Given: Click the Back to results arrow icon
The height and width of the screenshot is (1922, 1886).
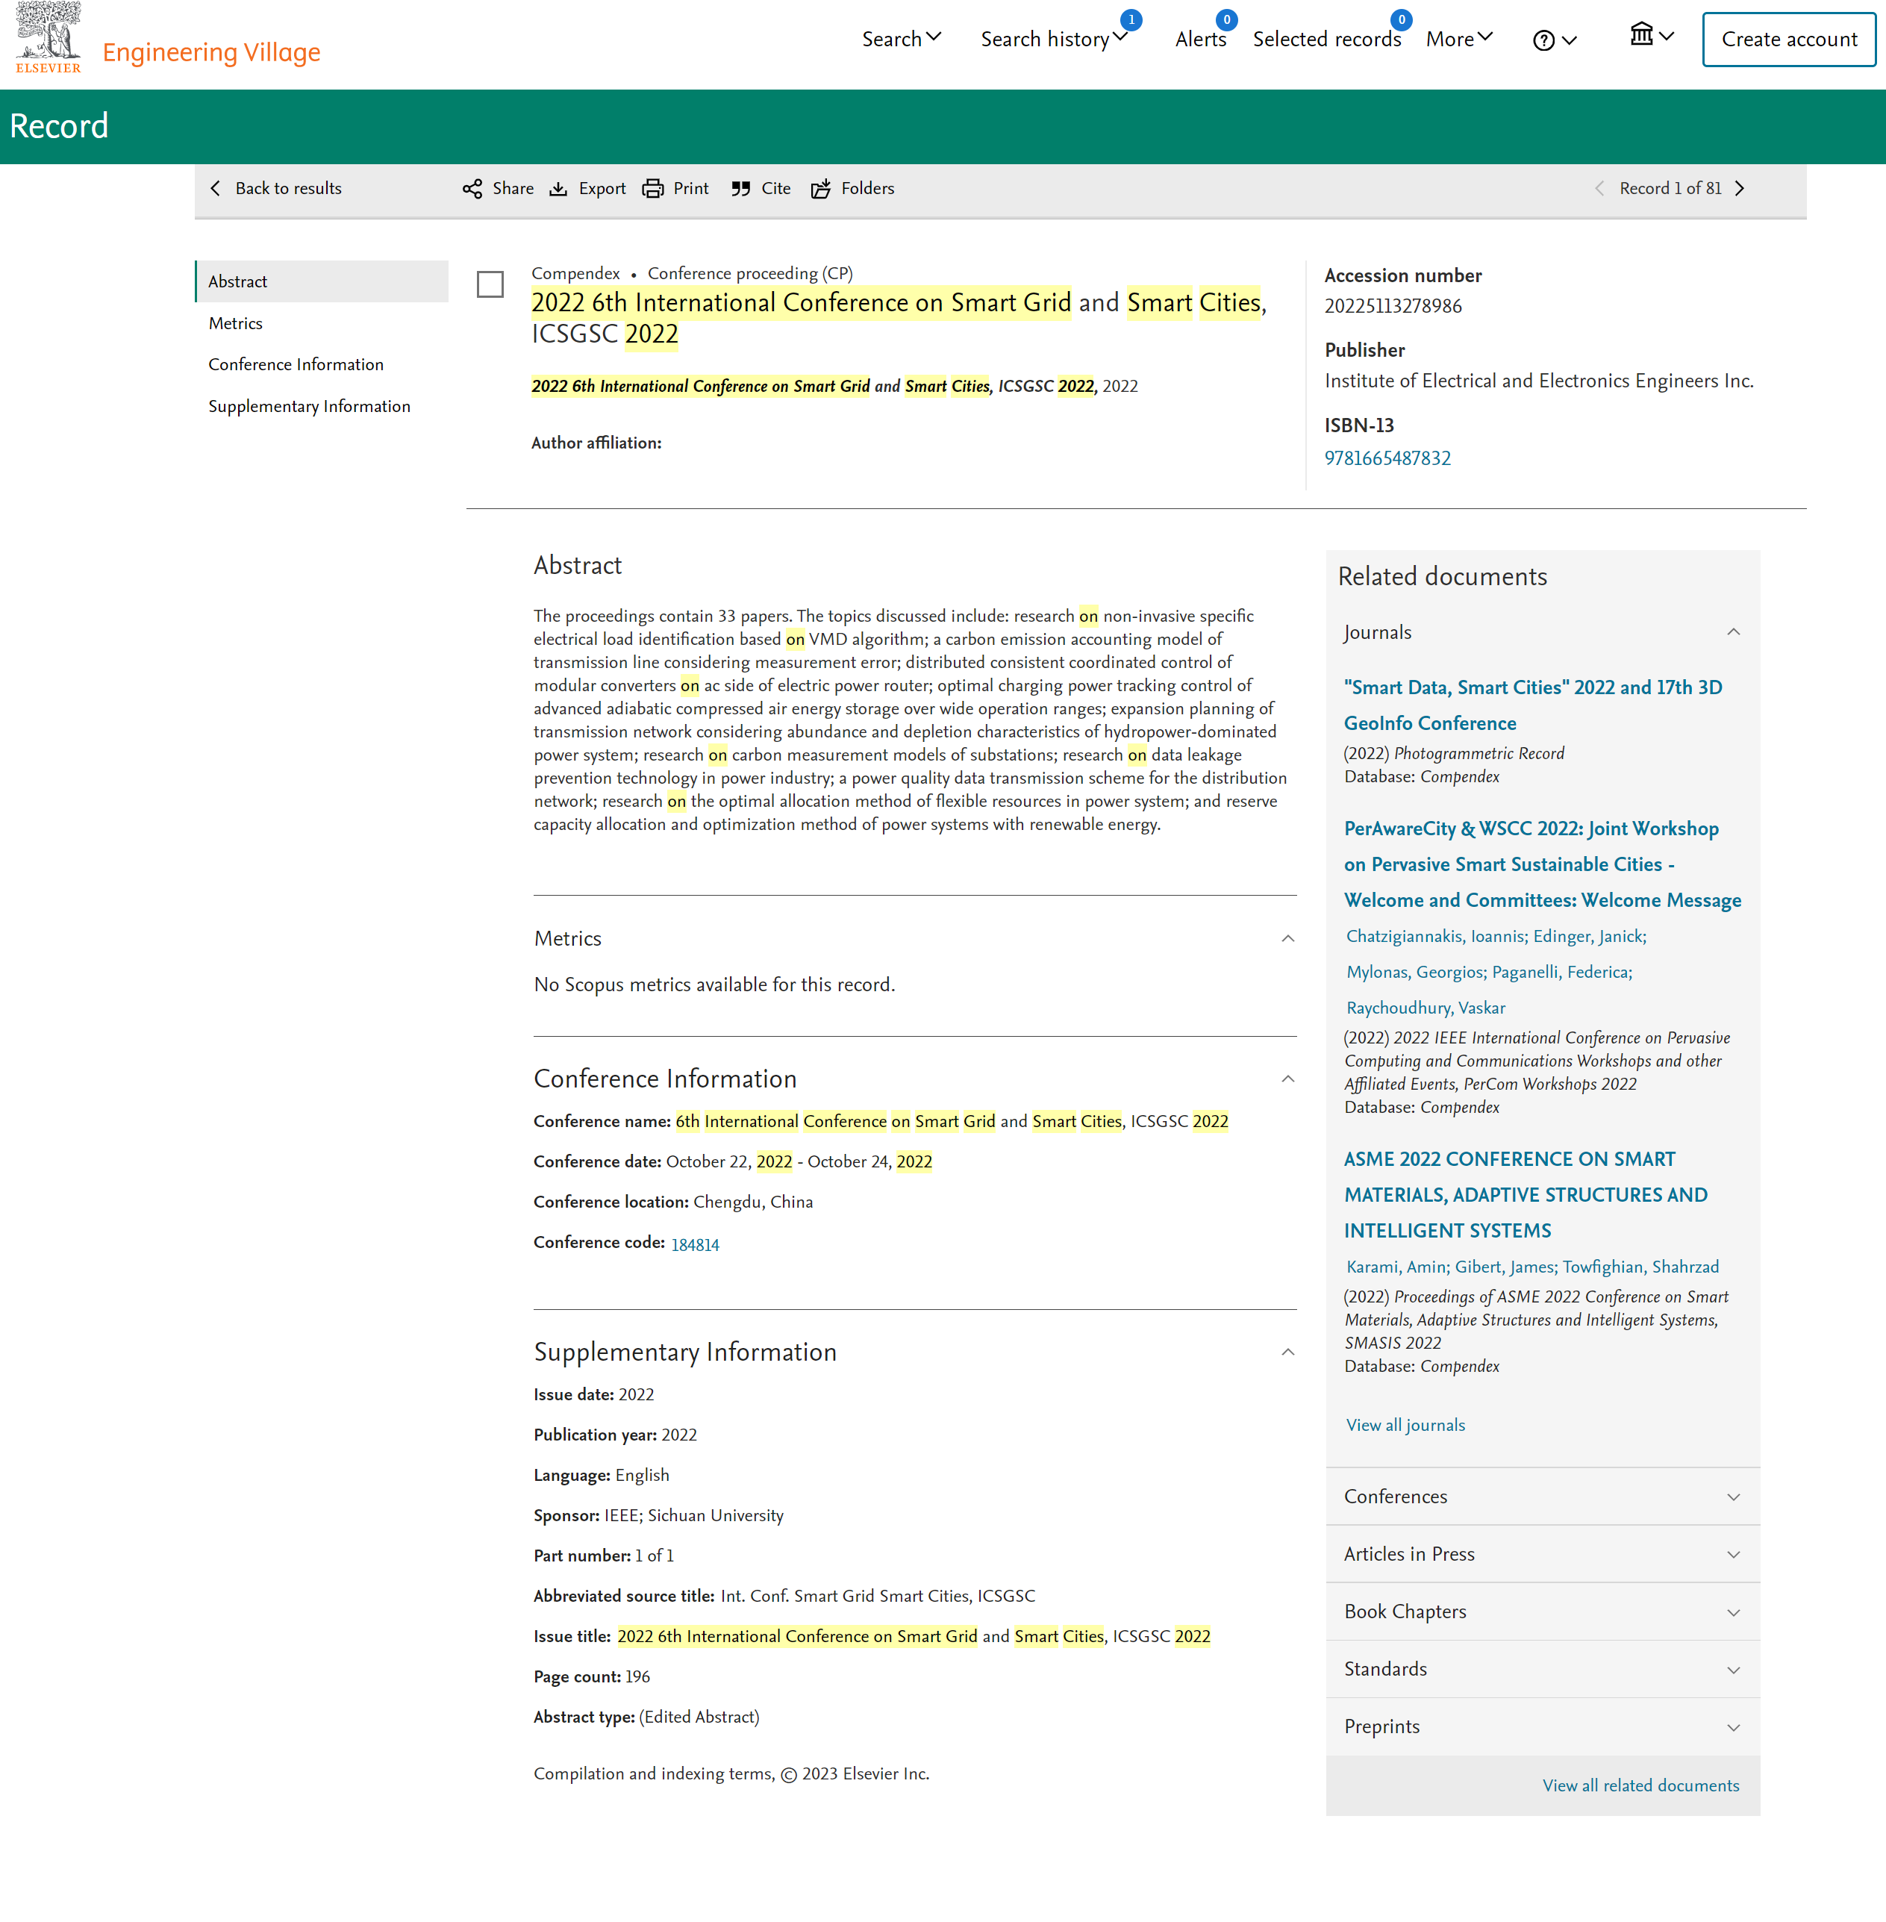Looking at the screenshot, I should 215,188.
